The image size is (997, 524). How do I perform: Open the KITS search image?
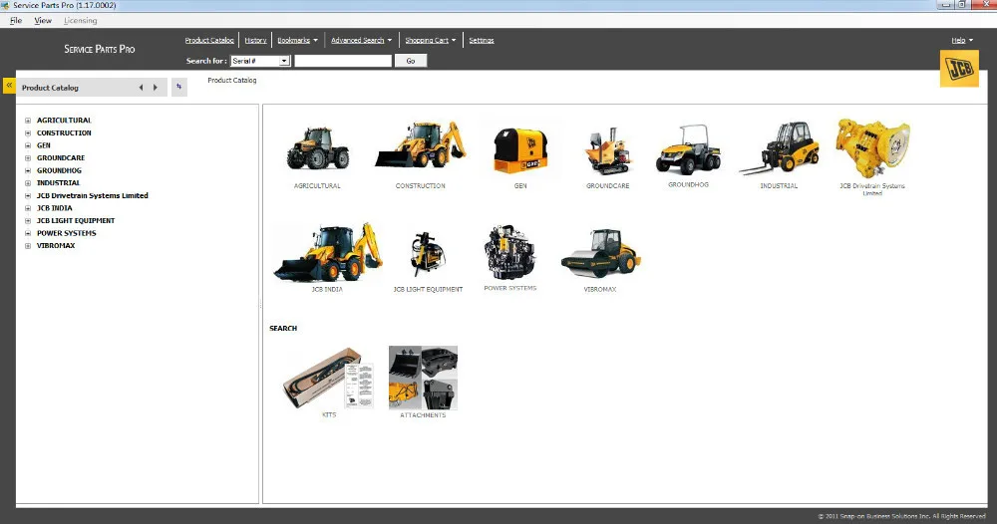pos(329,378)
